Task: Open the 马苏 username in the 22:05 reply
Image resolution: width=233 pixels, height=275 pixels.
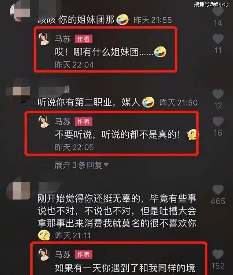Action: coord(63,121)
